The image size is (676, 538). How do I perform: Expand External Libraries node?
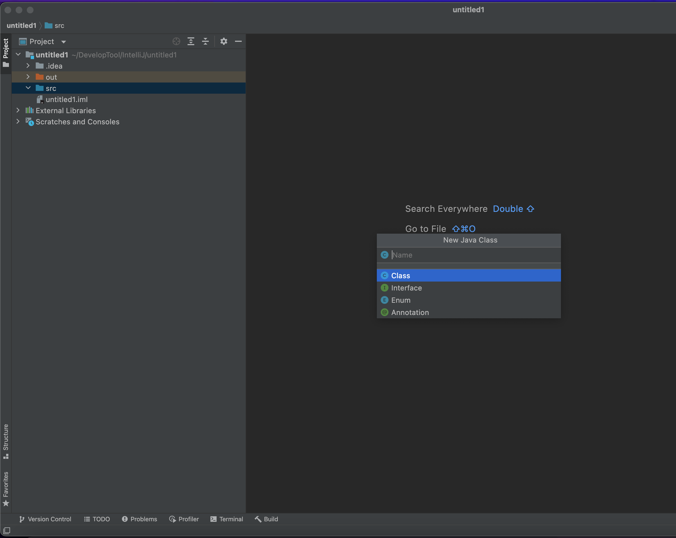[x=18, y=111]
